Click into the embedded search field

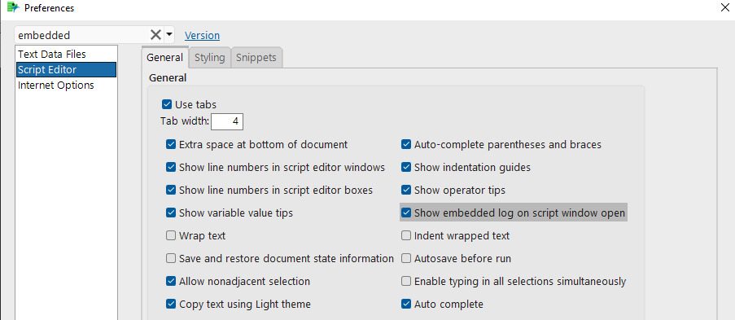pyautogui.click(x=82, y=35)
